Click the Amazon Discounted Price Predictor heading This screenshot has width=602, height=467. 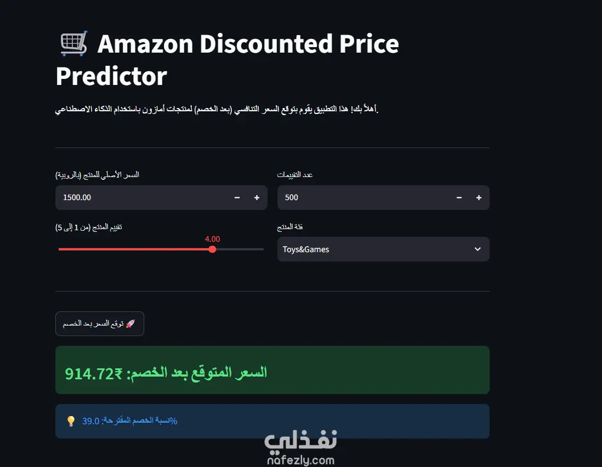coord(228,60)
